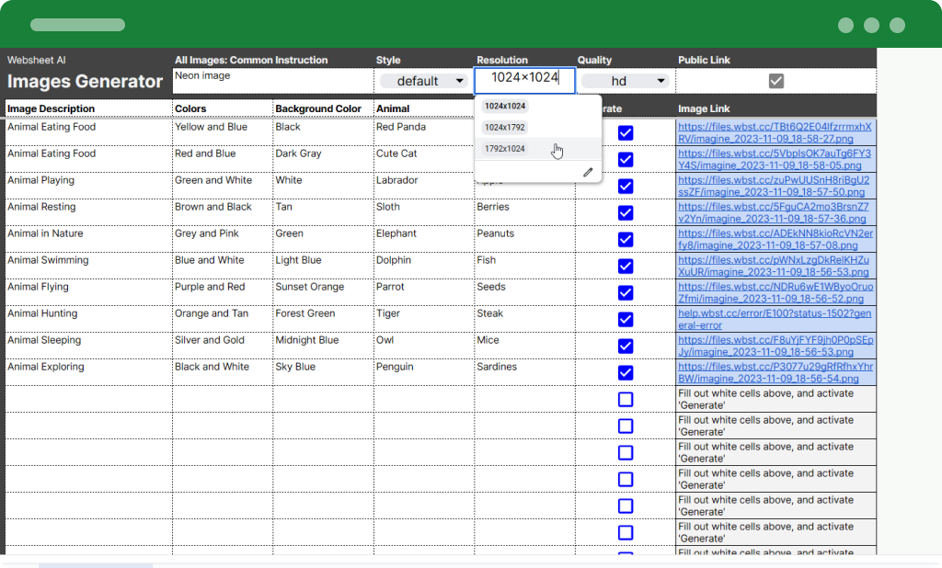Screen dimensions: 942x568
Task: Toggle the Generate checkbox for the Labrador row
Action: pyautogui.click(x=626, y=187)
